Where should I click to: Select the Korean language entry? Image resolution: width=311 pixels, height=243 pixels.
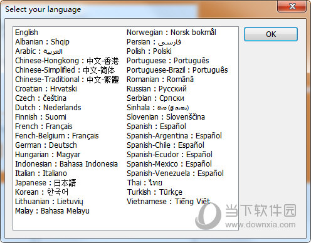(x=42, y=192)
